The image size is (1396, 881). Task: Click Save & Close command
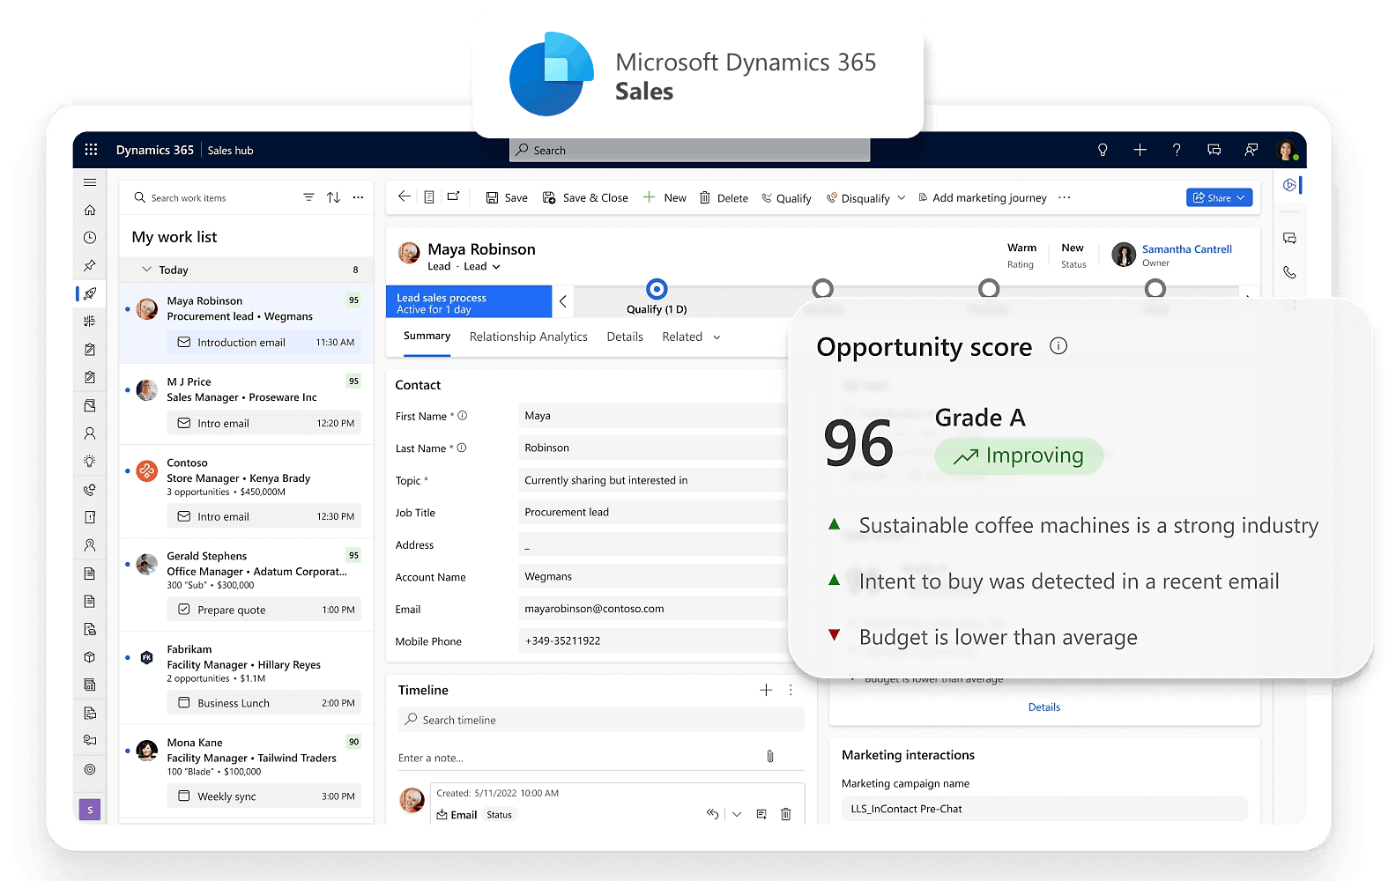(585, 198)
